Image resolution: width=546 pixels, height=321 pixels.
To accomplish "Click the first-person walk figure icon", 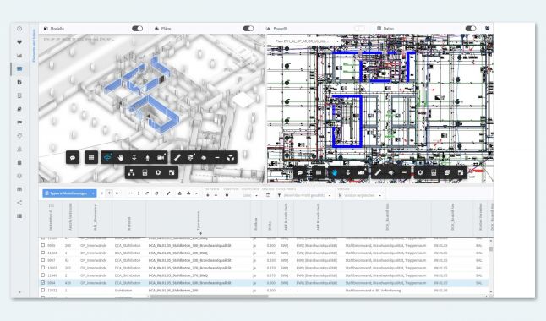I will [x=147, y=158].
